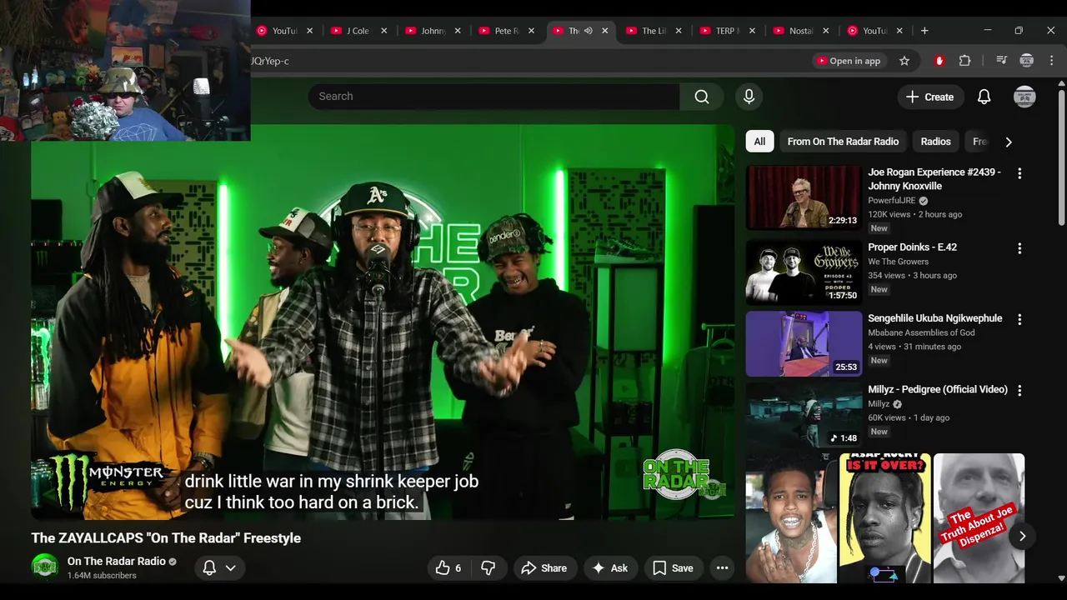Close the currently playing video tab
Image resolution: width=1067 pixels, height=600 pixels.
pos(604,31)
